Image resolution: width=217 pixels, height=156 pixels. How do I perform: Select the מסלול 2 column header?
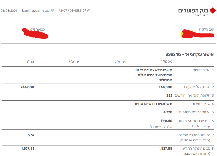(x=120, y=61)
